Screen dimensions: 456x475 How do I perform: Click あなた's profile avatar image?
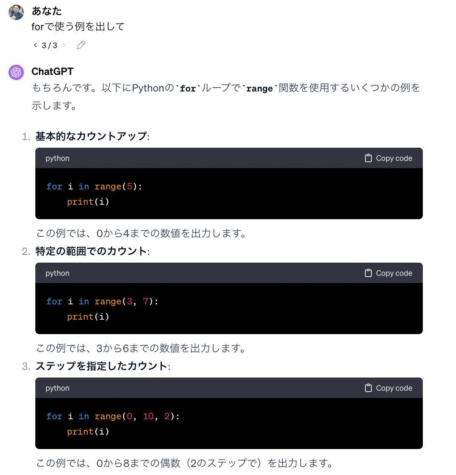point(16,12)
